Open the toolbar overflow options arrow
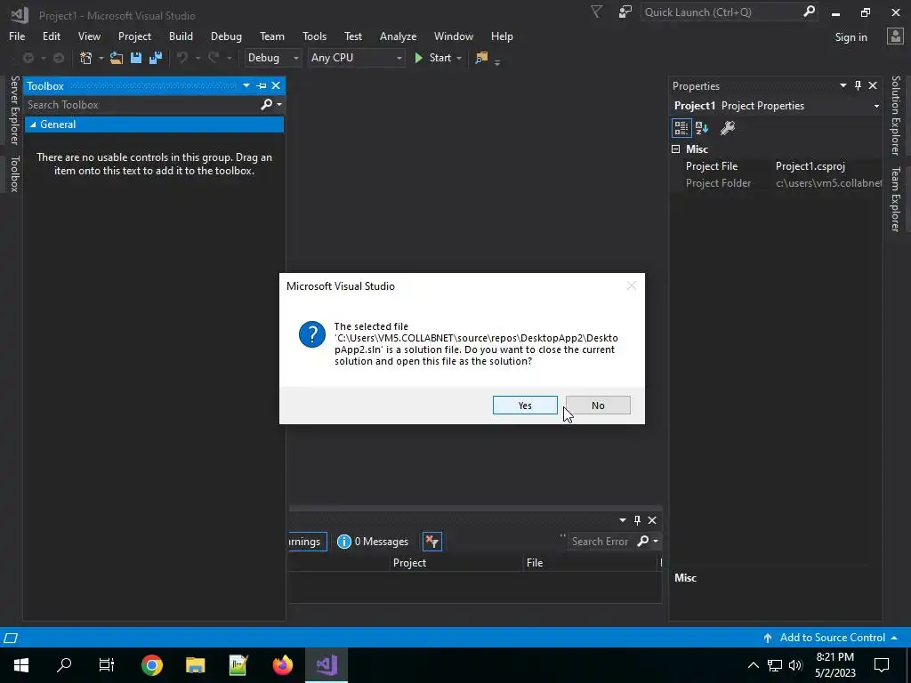 [x=497, y=61]
